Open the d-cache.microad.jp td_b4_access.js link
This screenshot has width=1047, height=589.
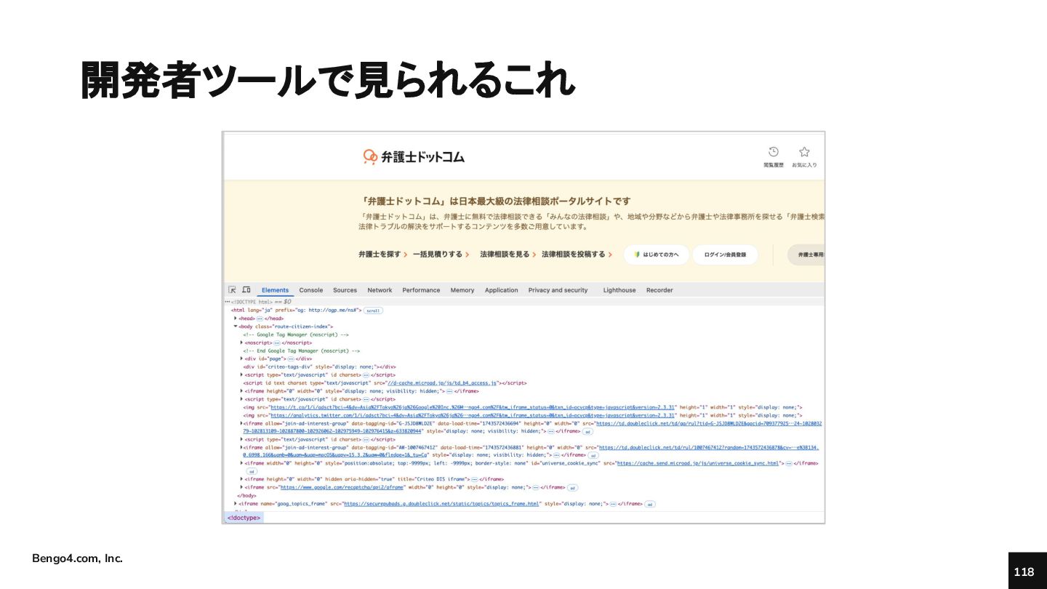pyautogui.click(x=441, y=382)
